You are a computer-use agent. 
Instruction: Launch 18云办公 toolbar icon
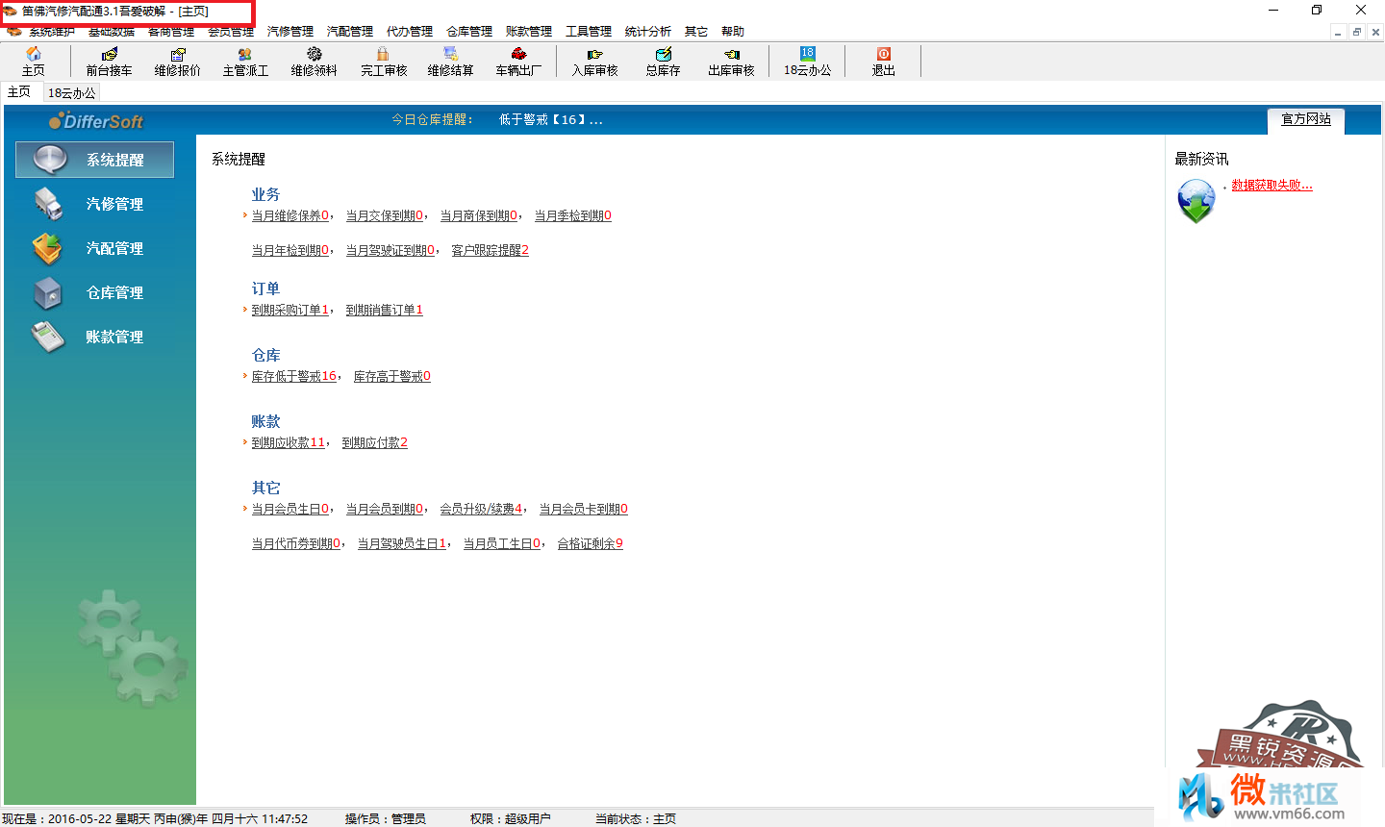[807, 62]
